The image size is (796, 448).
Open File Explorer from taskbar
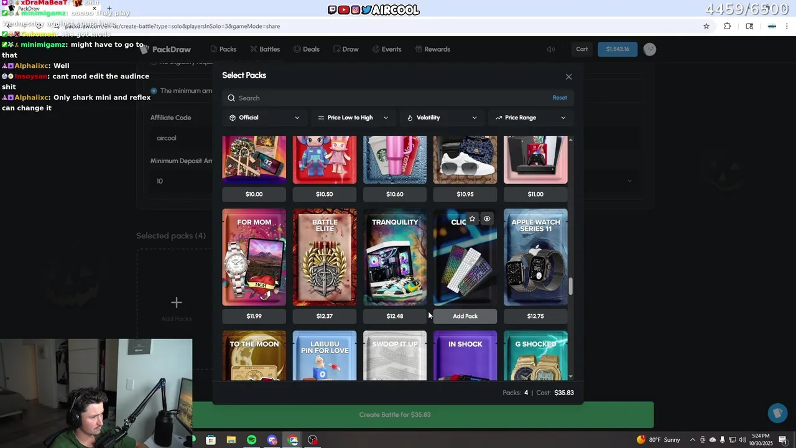click(231, 440)
